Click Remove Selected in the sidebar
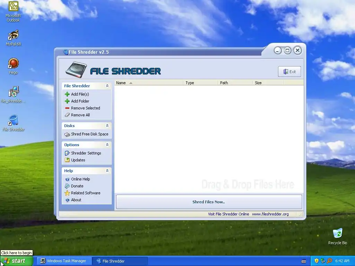 86,108
